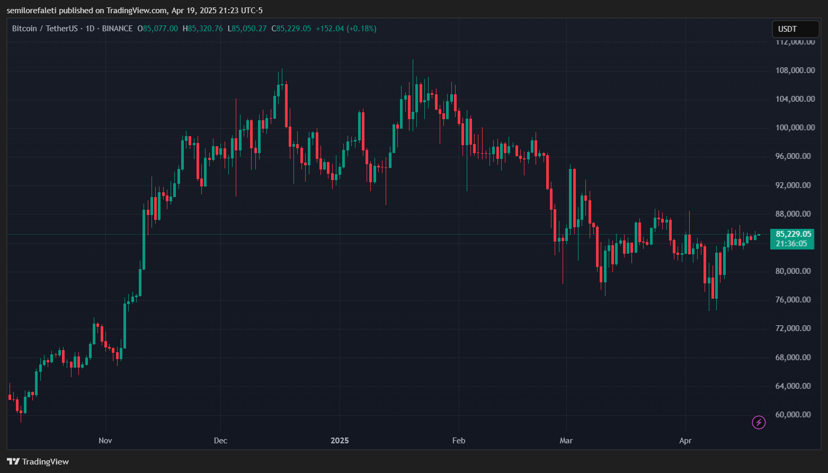The image size is (828, 473).
Task: Click the 60,000.00 price scale label
Action: pos(793,415)
